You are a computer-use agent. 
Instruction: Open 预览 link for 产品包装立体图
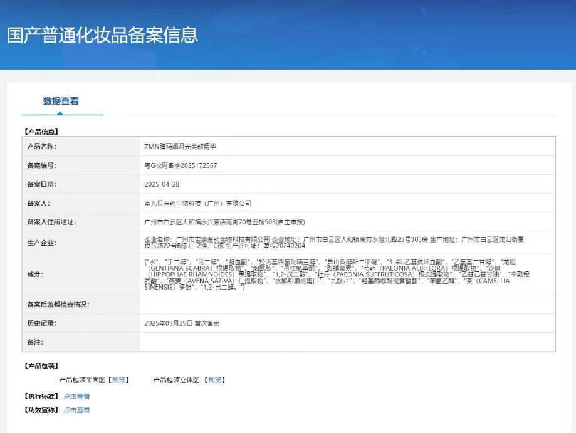tap(215, 380)
